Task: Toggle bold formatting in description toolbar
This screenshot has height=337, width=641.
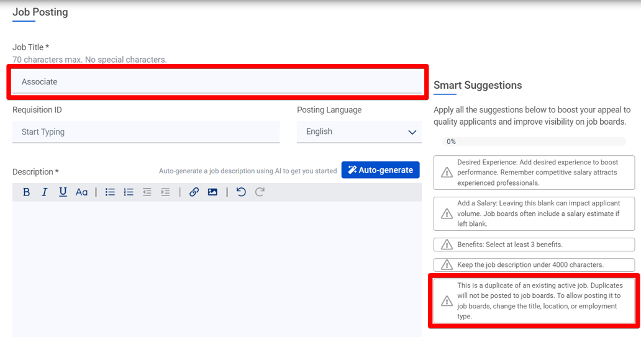Action: coord(26,192)
